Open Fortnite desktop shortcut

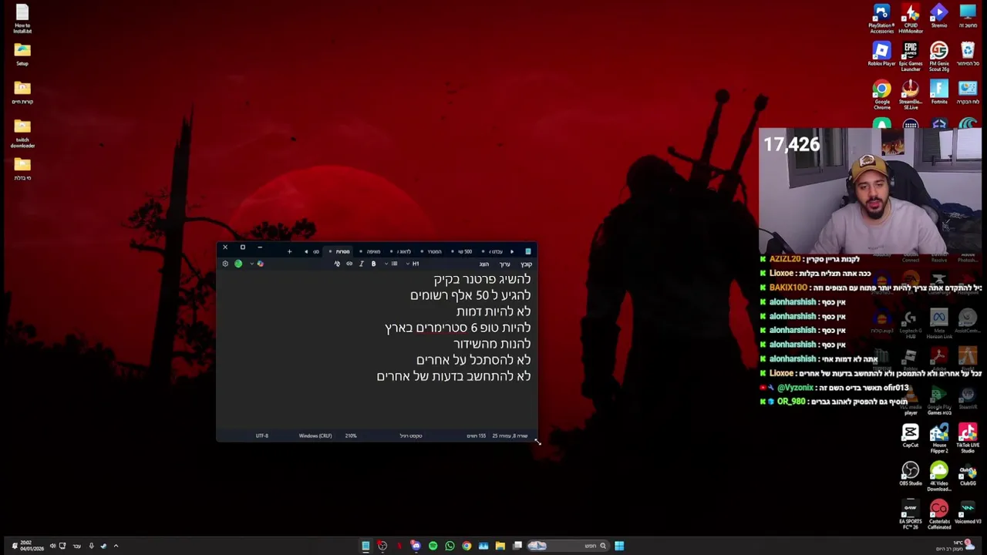(938, 92)
